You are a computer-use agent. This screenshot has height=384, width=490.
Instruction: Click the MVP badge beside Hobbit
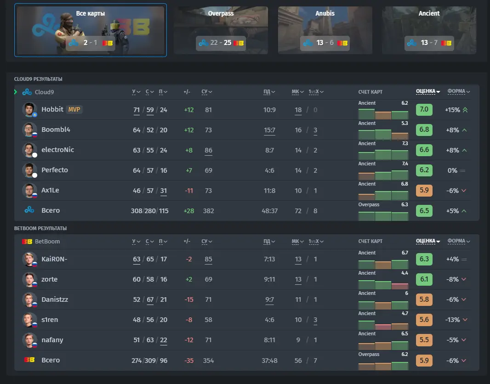74,109
